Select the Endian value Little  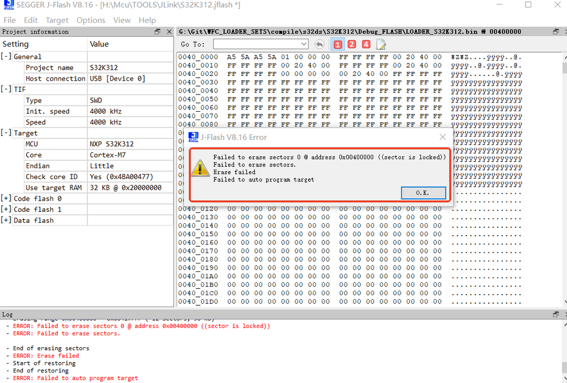click(102, 165)
